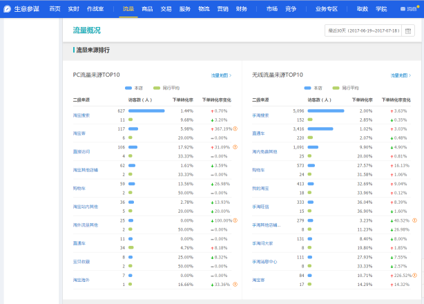Open the 竞争 navigation item
The height and width of the screenshot is (304, 424).
pos(291,9)
